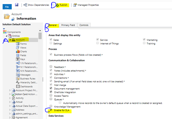This screenshot has width=172, height=119.
Task: Expand the Address entity node
Action: pos(10,110)
